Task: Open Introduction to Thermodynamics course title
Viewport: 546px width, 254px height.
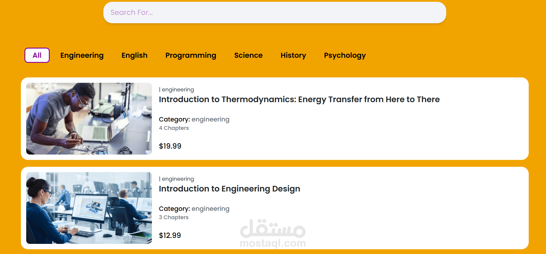Action: [299, 99]
